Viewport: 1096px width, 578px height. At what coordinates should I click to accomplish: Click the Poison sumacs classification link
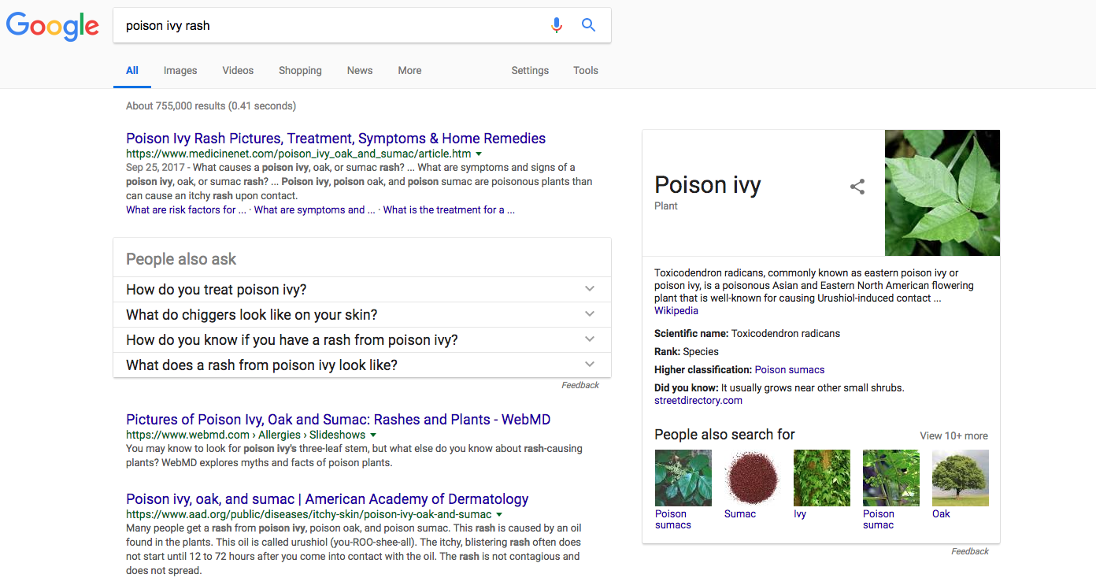[789, 369]
